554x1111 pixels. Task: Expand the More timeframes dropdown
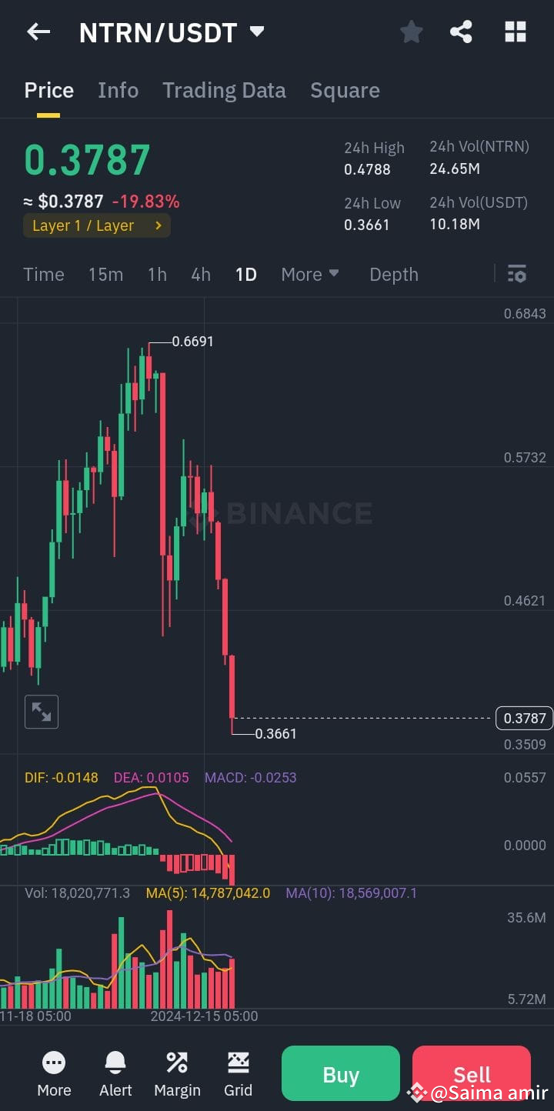click(x=309, y=274)
